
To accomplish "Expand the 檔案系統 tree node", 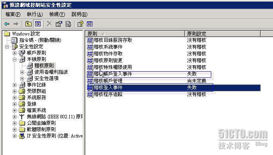I will click(x=14, y=110).
